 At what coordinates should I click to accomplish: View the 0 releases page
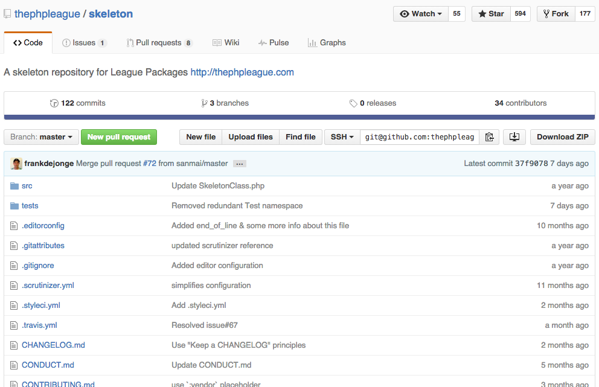click(373, 103)
